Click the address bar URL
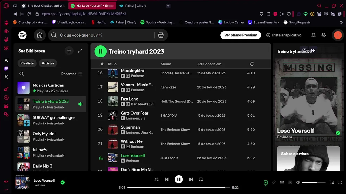This screenshot has width=346, height=194. click(84, 14)
